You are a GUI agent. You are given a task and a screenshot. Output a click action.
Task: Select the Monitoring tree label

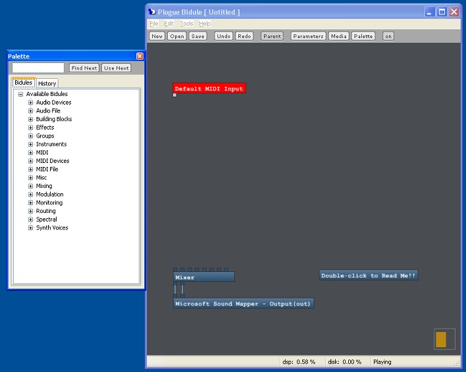[x=49, y=202]
